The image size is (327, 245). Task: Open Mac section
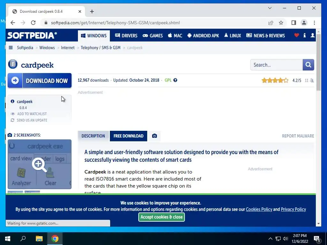click(175, 36)
